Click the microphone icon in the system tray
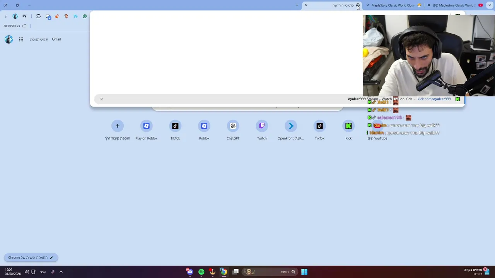 53,272
